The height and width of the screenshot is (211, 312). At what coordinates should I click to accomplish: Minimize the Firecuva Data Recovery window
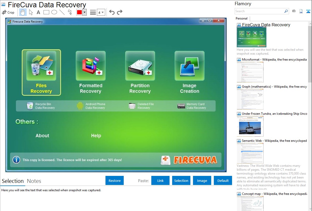pyautogui.click(x=203, y=21)
